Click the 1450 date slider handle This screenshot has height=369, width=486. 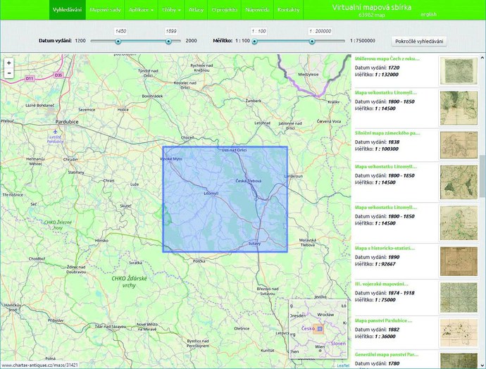click(118, 42)
